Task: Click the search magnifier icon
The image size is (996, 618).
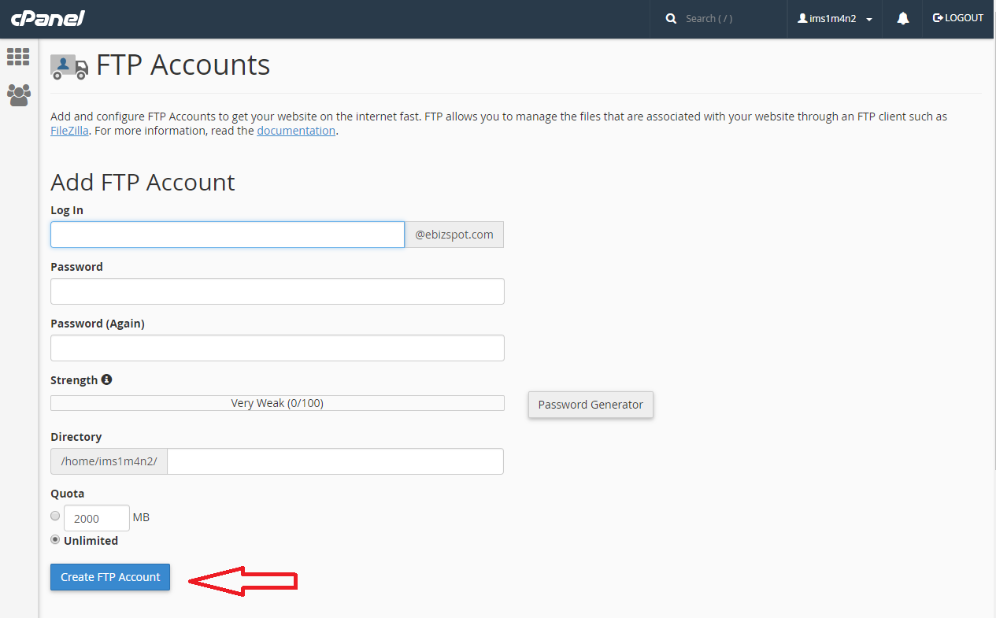Action: (672, 18)
